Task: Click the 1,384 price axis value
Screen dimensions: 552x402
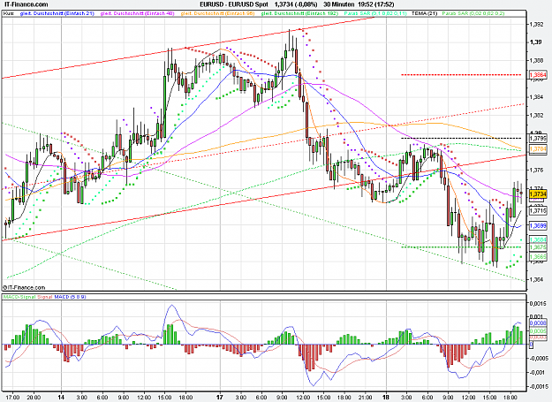Action: [x=536, y=97]
